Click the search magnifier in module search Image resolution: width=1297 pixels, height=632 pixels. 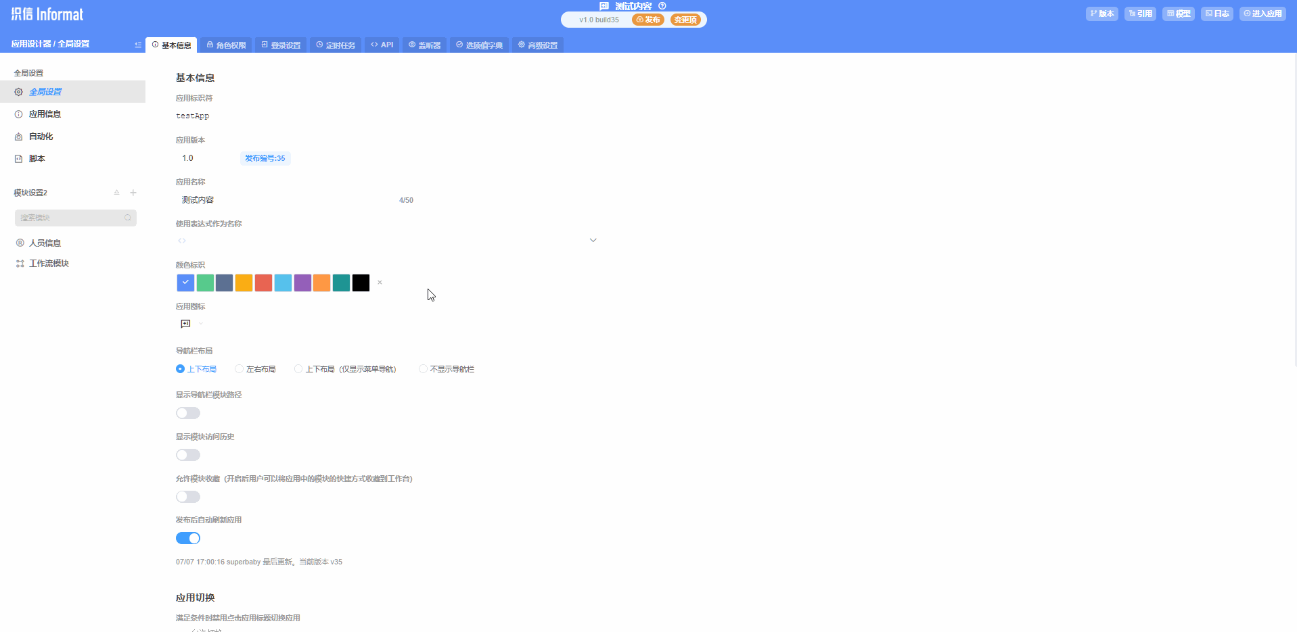[127, 218]
